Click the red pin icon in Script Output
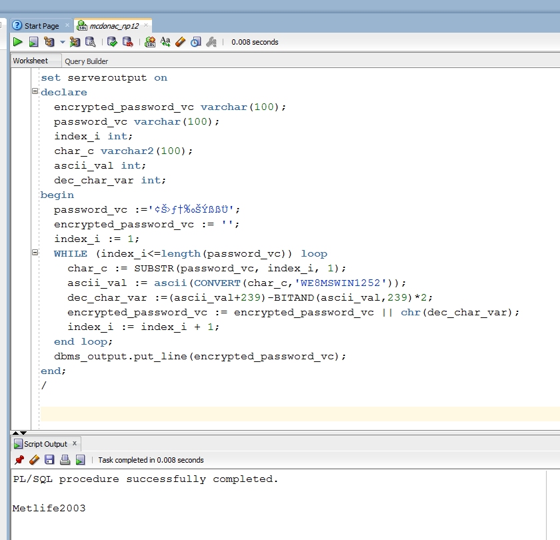The height and width of the screenshot is (540, 560). tap(19, 459)
